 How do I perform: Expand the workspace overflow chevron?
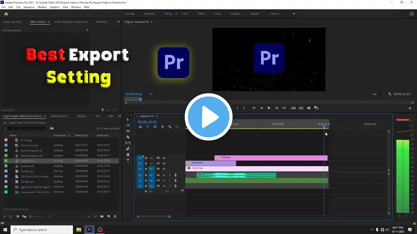pos(294,14)
